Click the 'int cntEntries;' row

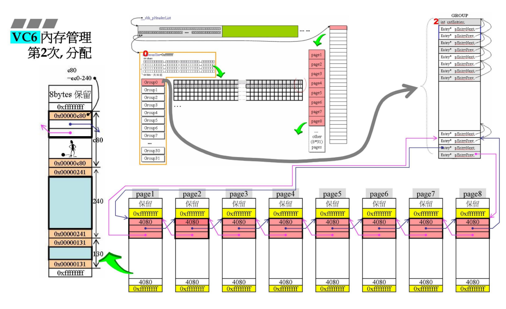(x=460, y=22)
